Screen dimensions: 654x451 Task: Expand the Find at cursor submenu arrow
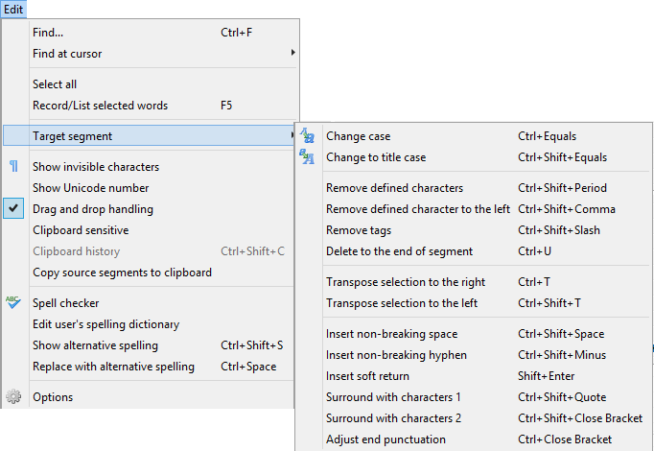coord(292,54)
